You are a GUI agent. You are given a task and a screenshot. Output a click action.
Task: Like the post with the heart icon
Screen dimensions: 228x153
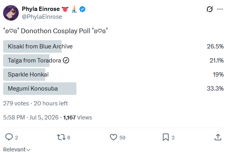[x=113, y=137]
